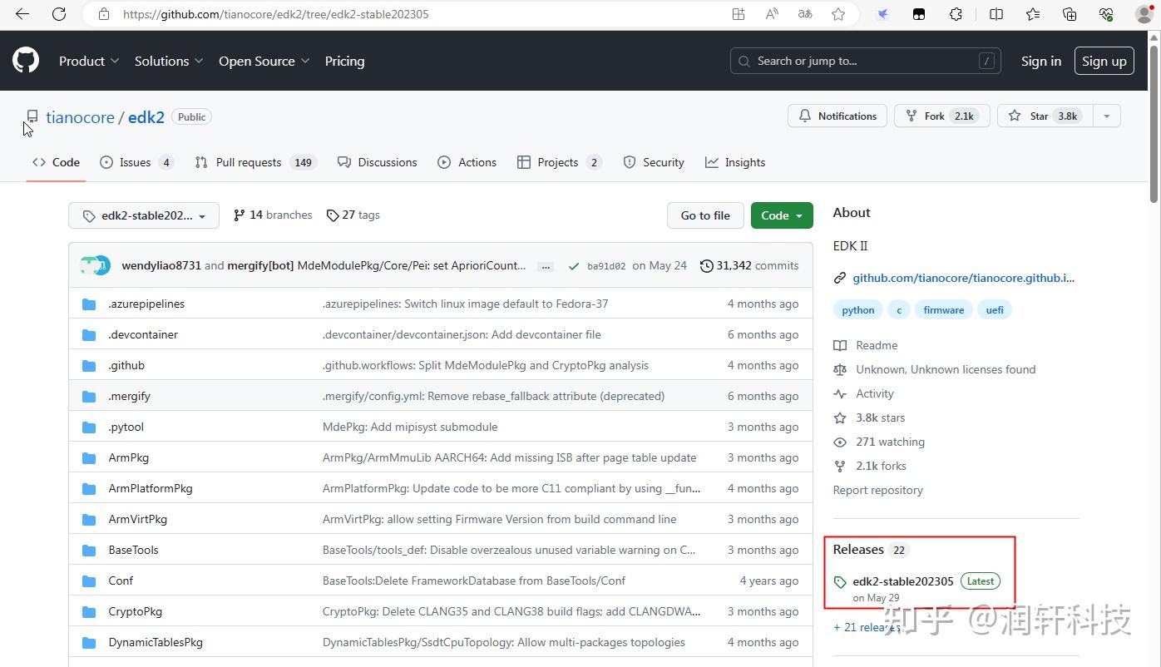Image resolution: width=1161 pixels, height=667 pixels.
Task: Open the 31,342 commits link
Action: pyautogui.click(x=749, y=265)
